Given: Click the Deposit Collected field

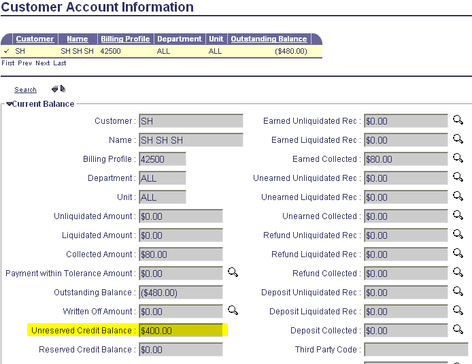Looking at the screenshot, I should 406,331.
